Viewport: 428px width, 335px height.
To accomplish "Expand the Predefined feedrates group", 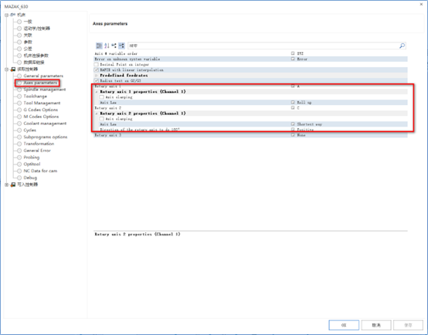I will 97,76.
